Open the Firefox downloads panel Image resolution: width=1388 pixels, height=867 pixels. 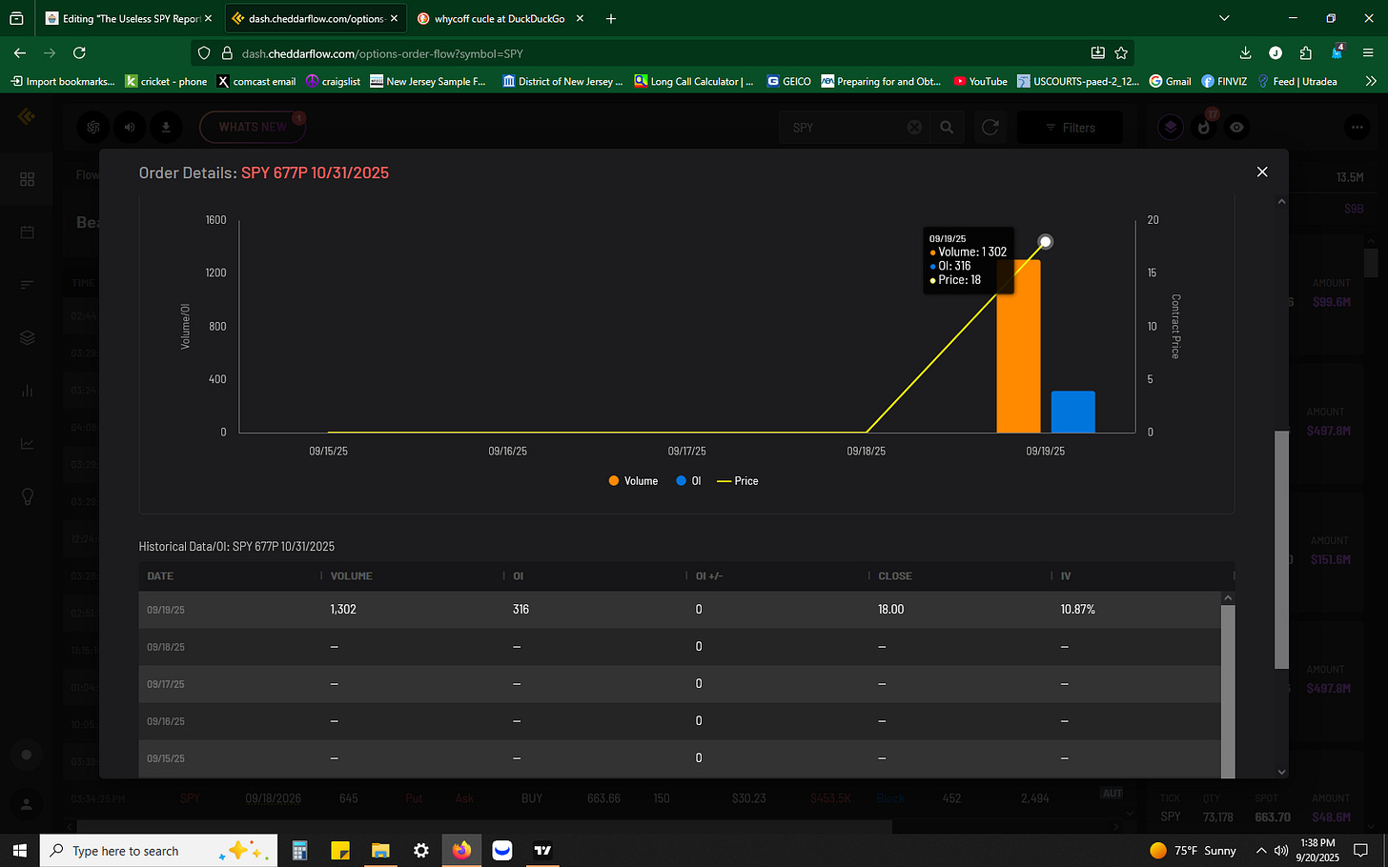pyautogui.click(x=1245, y=53)
